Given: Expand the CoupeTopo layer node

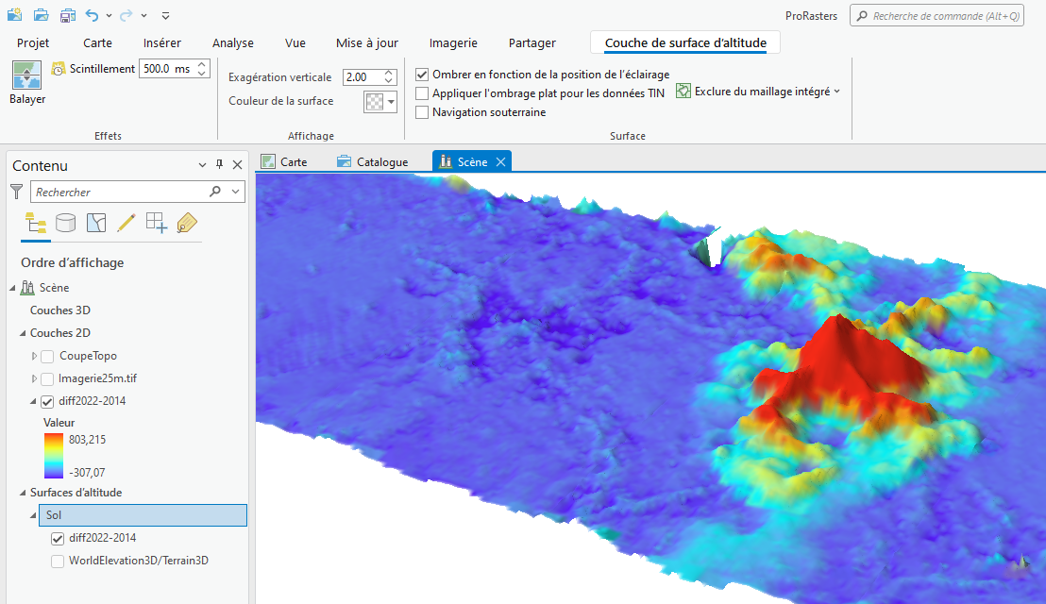Looking at the screenshot, I should coord(35,356).
